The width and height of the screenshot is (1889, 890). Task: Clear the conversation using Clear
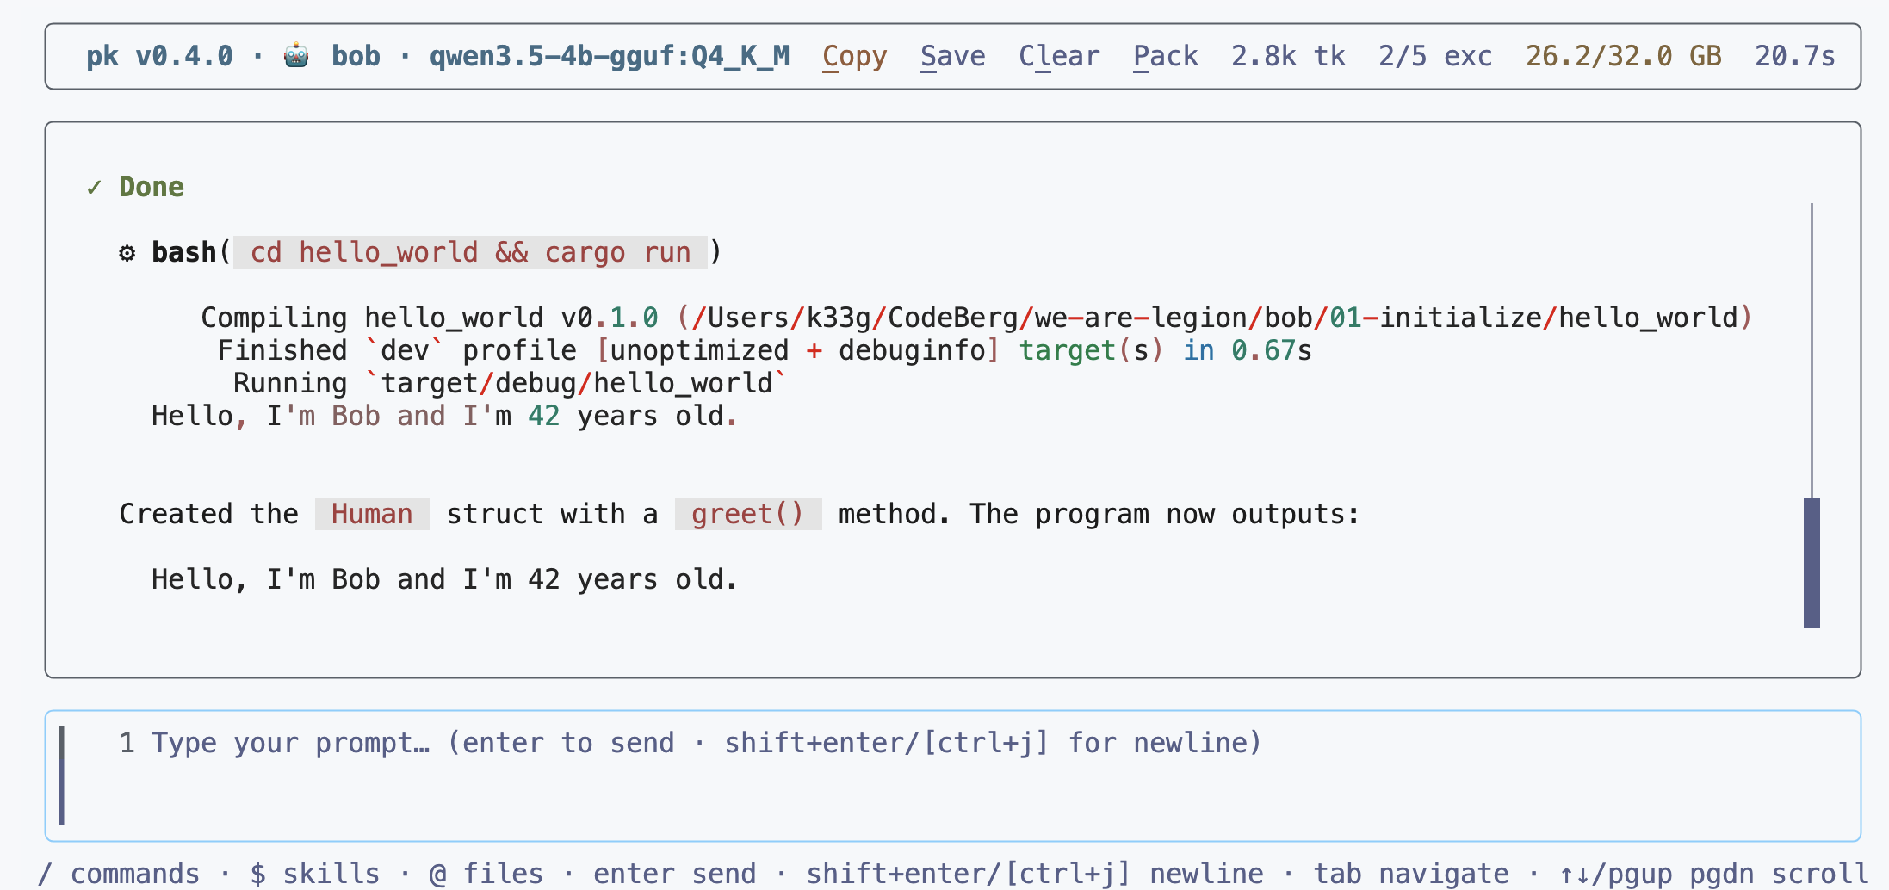click(x=1059, y=57)
